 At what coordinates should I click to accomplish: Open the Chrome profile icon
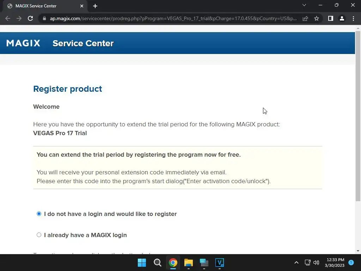342,18
